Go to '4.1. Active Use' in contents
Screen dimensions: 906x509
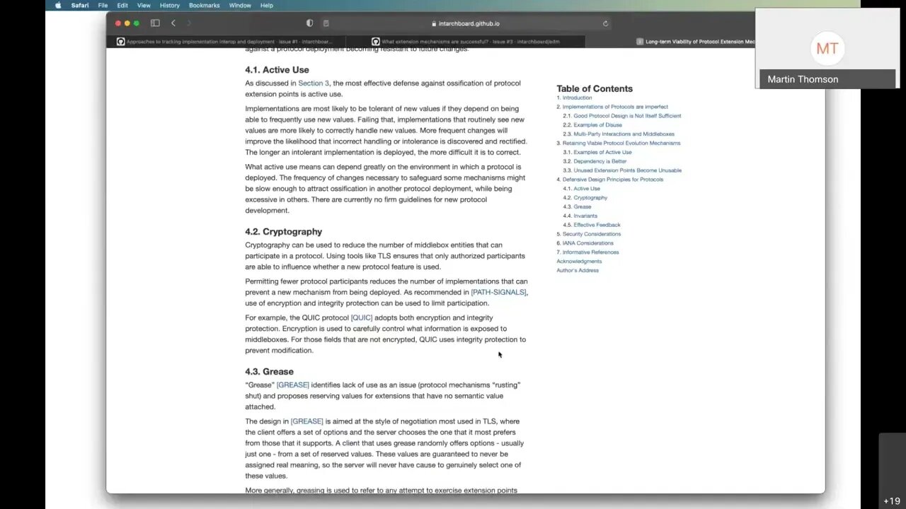pyautogui.click(x=581, y=189)
